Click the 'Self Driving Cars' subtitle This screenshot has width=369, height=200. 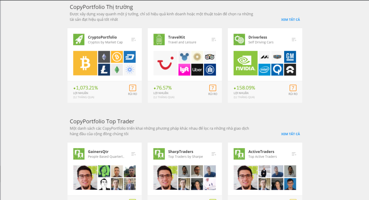click(x=261, y=42)
